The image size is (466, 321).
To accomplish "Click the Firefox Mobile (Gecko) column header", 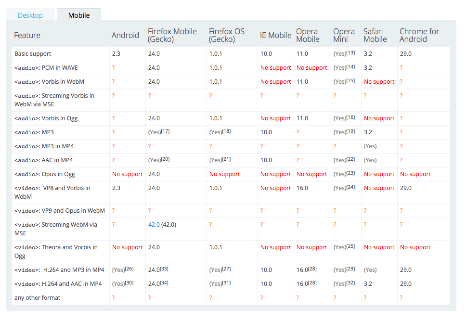I will (x=172, y=35).
